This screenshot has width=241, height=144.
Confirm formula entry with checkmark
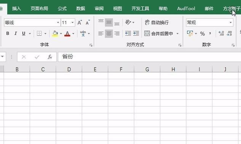point(37,57)
